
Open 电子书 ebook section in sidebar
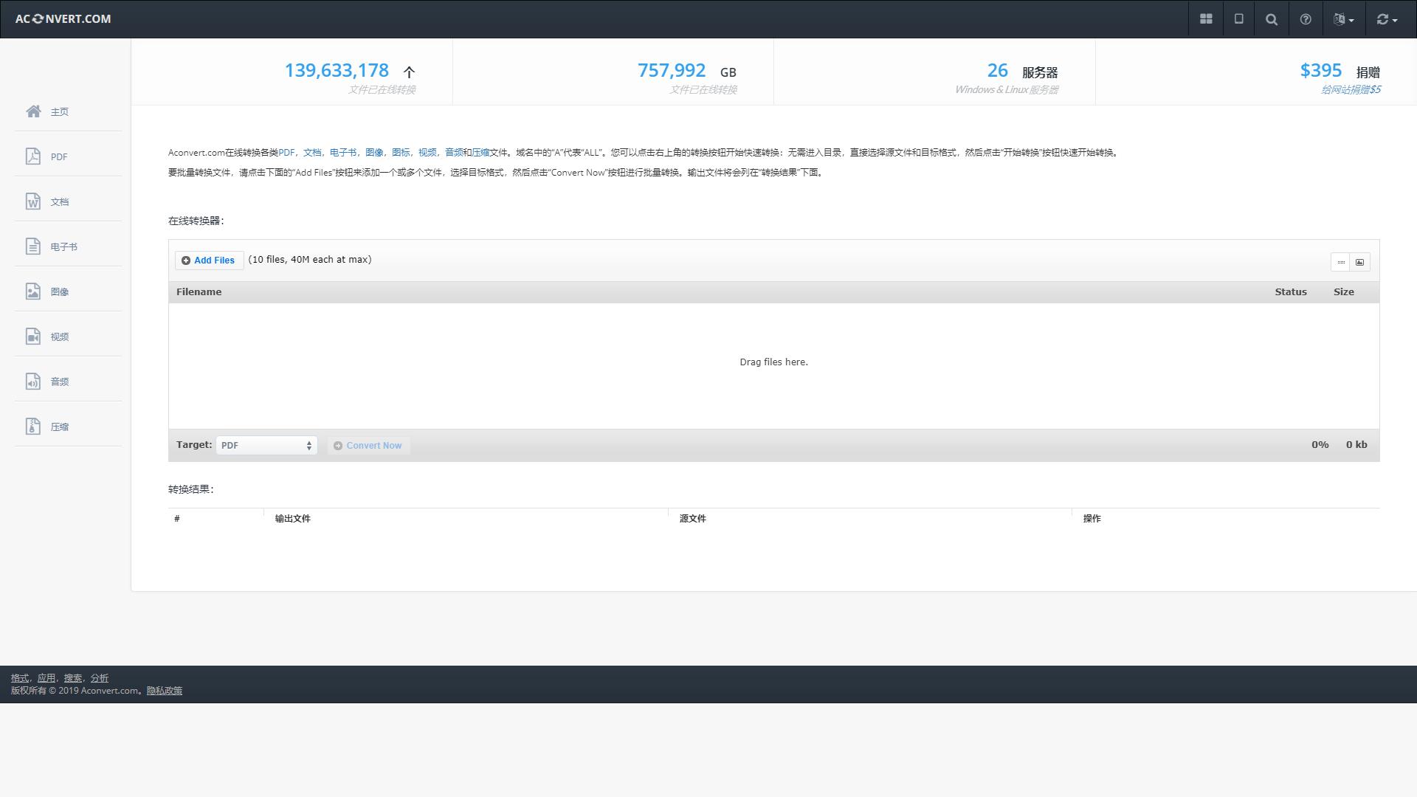pos(63,246)
